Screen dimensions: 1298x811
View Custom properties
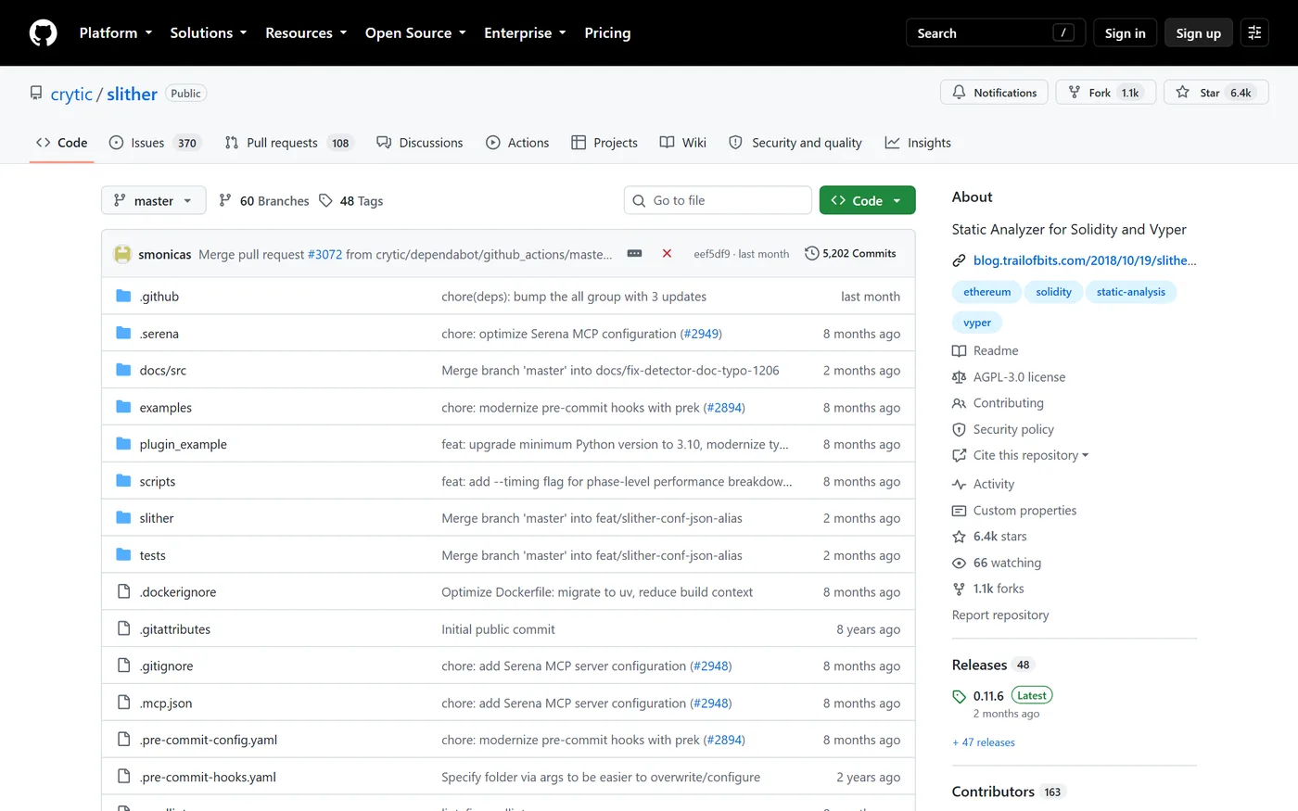pos(1014,511)
